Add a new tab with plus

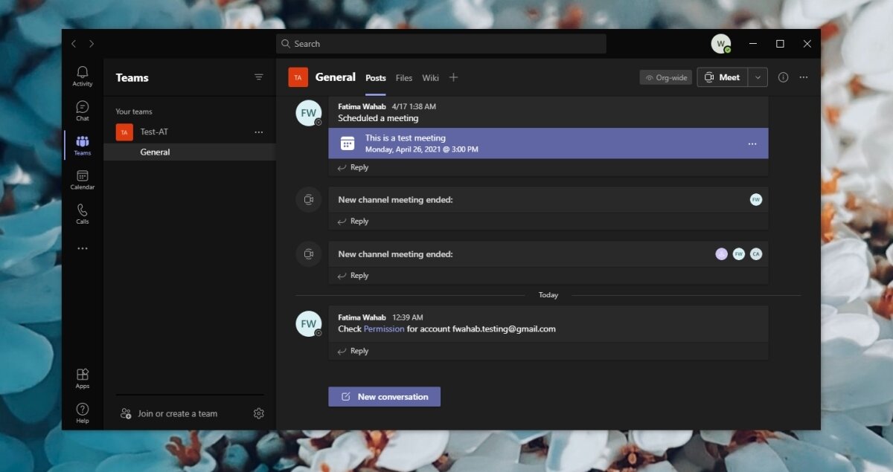(x=453, y=77)
